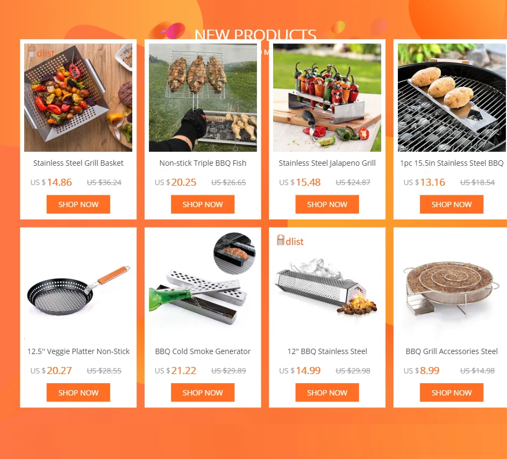Viewport: 507px width, 459px height.
Task: Click Shop Now under Veggie Platter Non-Stick
Action: [78, 393]
